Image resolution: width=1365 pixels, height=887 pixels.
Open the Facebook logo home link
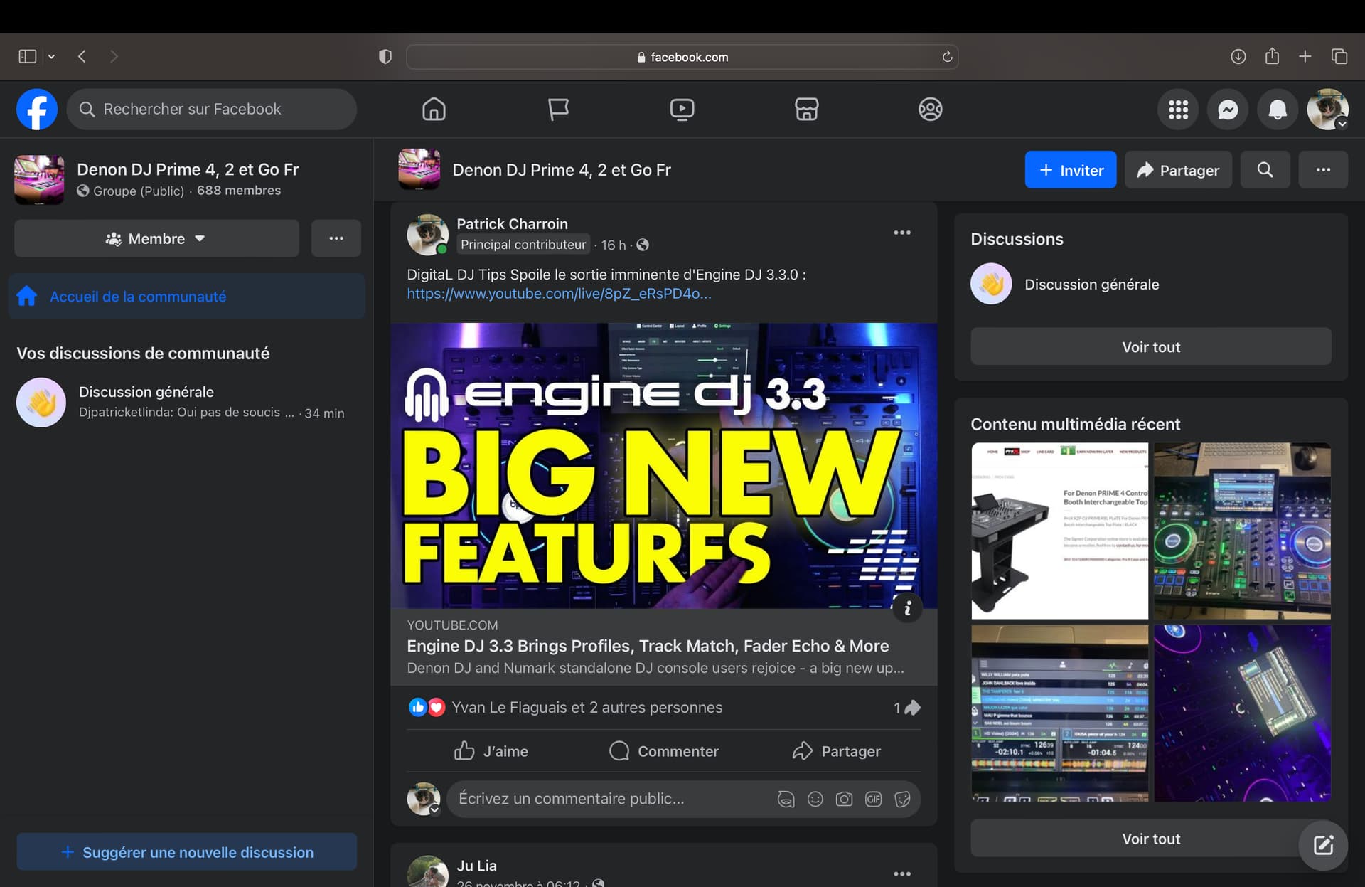coord(37,110)
